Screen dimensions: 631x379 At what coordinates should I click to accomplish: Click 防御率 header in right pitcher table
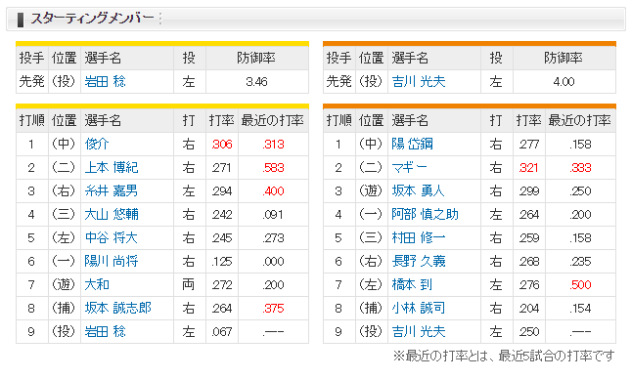(x=563, y=58)
